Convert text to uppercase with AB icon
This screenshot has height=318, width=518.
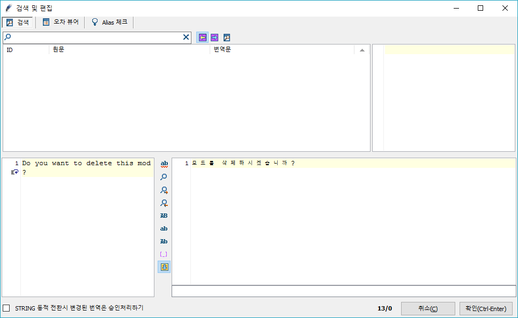coord(164,216)
